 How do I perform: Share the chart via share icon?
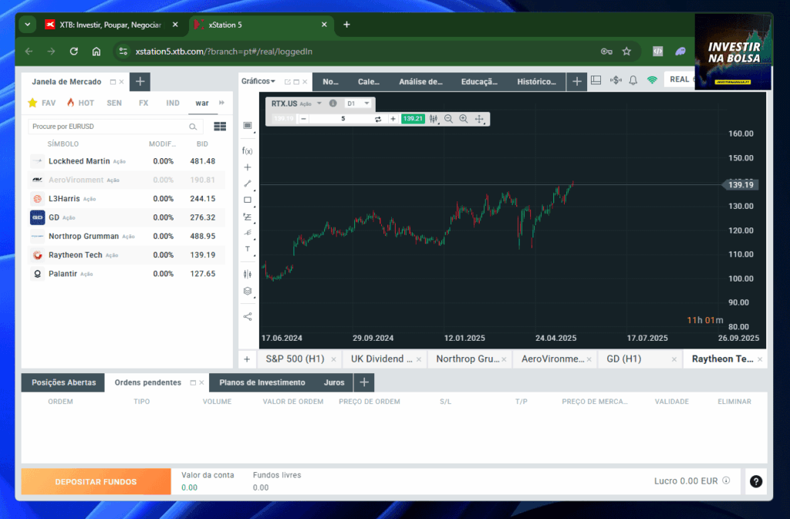248,317
